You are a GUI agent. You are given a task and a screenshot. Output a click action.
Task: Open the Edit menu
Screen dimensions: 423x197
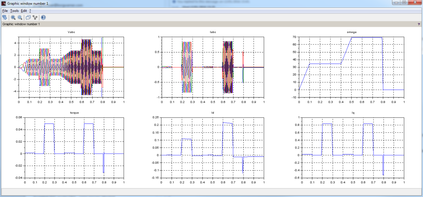24,11
